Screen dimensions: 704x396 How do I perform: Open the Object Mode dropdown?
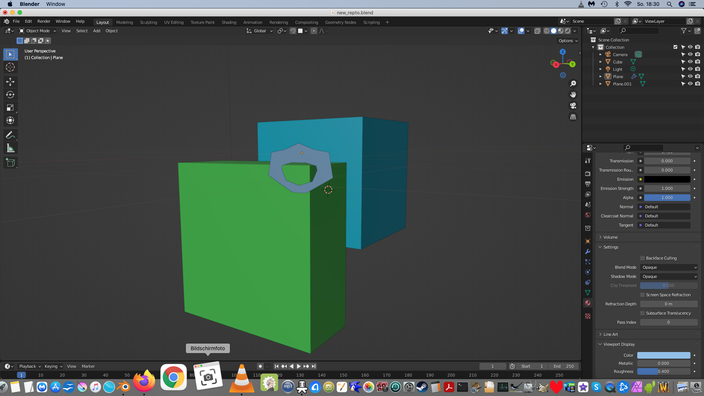tap(38, 31)
